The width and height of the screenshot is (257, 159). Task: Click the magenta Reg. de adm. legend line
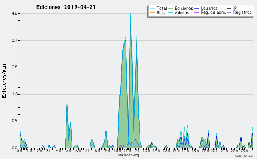[x=196, y=12]
